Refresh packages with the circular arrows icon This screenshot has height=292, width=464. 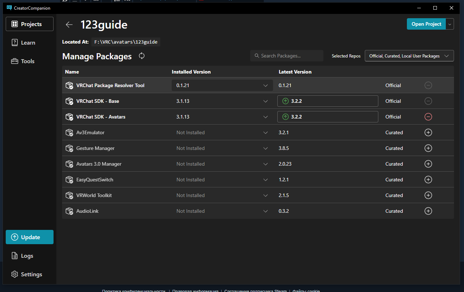pyautogui.click(x=142, y=56)
